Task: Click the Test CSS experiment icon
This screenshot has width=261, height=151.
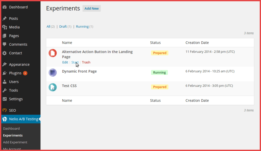Action: coord(53,87)
